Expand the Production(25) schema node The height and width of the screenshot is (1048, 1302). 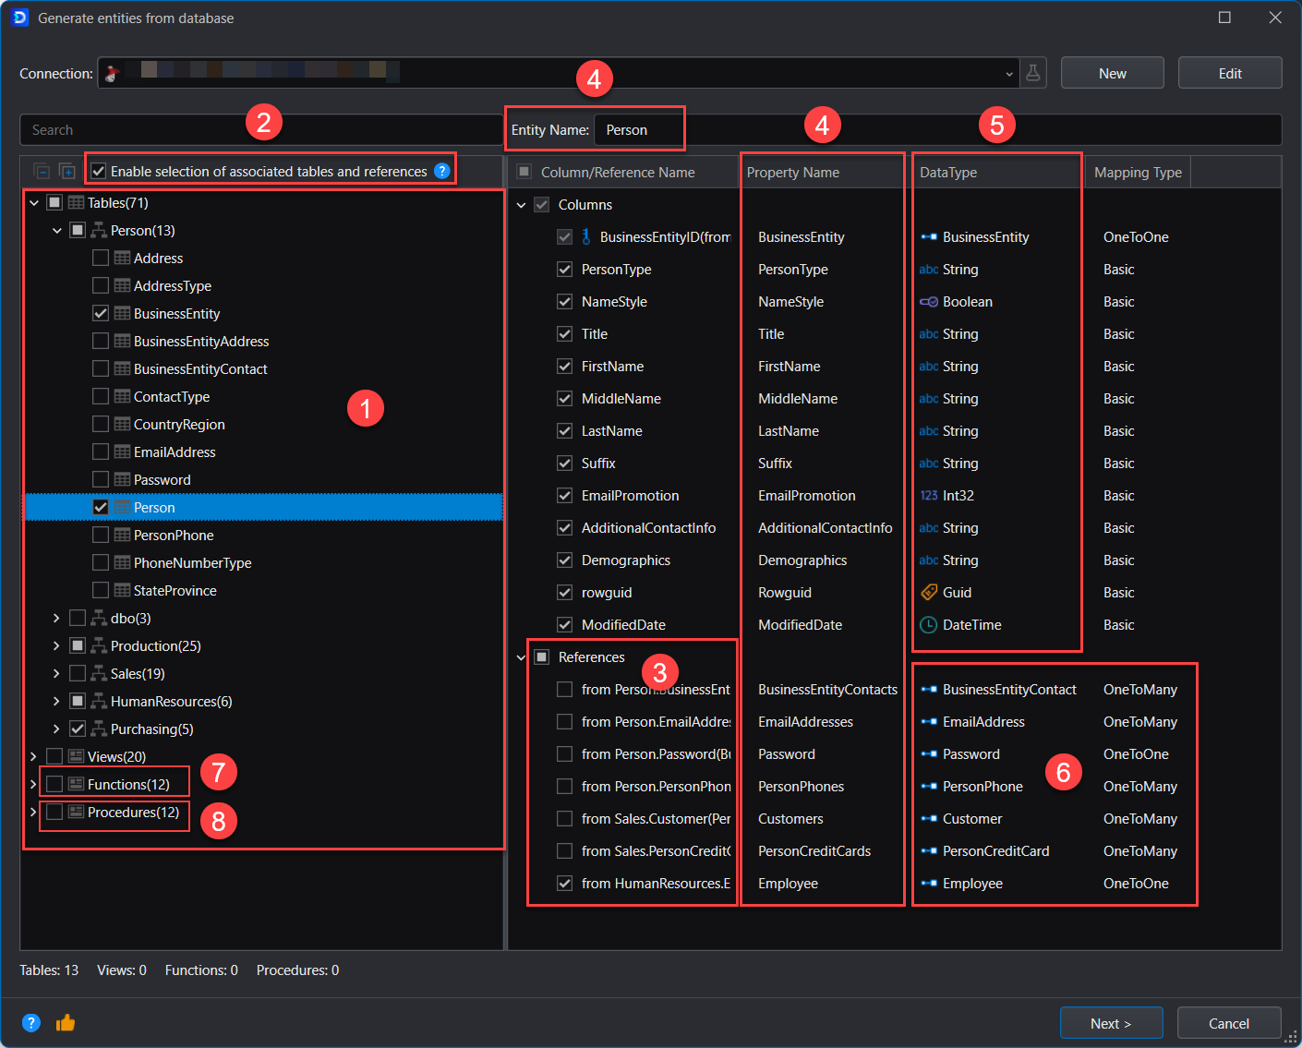point(57,645)
